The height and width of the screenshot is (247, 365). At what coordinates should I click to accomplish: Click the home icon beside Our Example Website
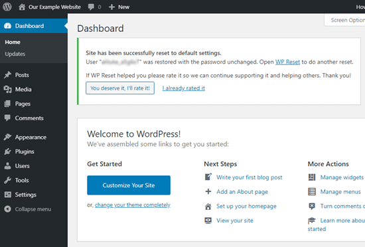tap(22, 7)
